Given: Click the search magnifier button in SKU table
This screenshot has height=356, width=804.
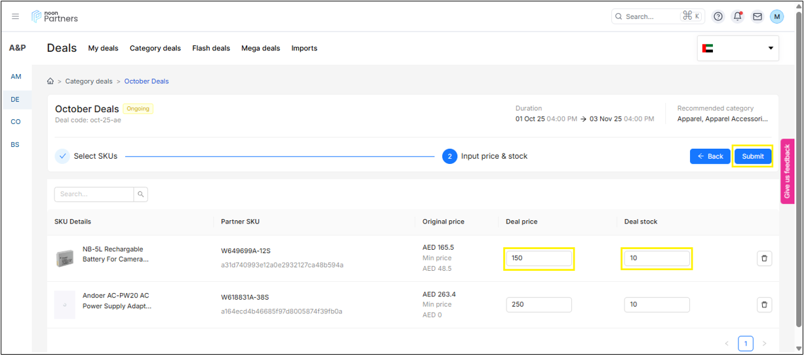Looking at the screenshot, I should pyautogui.click(x=140, y=194).
